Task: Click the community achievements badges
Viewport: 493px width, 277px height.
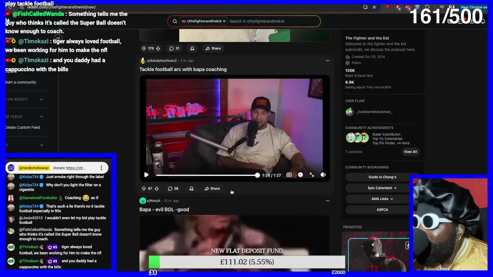Action: point(357,137)
